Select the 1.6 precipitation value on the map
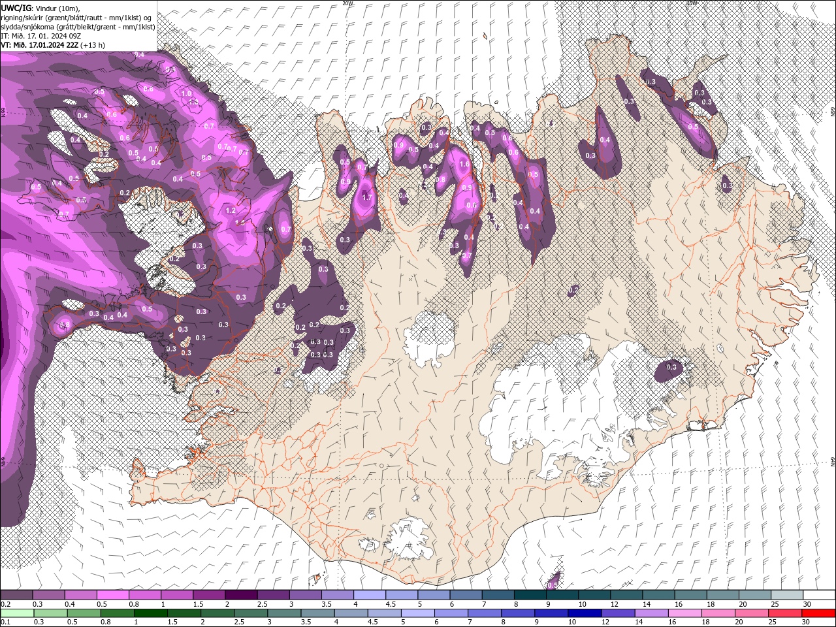 (x=465, y=165)
